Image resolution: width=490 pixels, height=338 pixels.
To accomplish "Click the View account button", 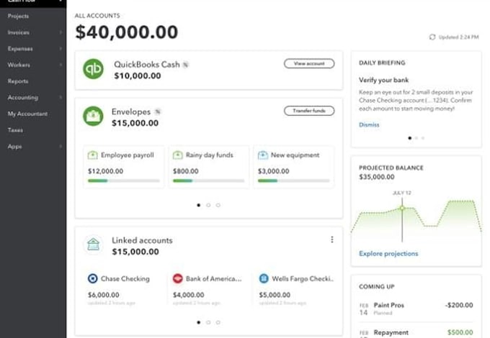I will click(309, 63).
